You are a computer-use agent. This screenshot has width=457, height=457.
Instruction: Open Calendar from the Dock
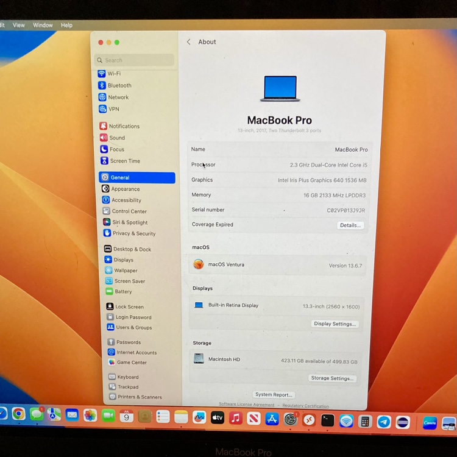(x=127, y=417)
